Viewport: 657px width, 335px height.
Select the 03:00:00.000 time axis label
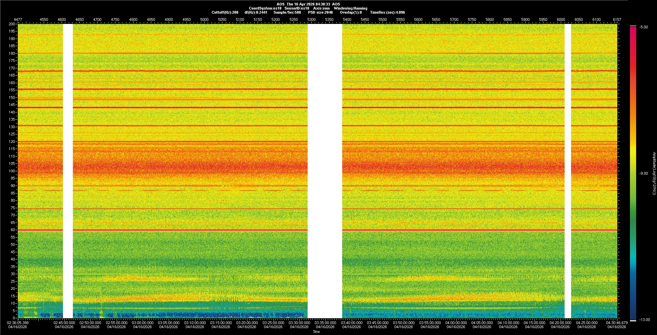click(143, 323)
